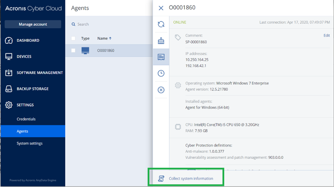Click IP address 10.250.164.25

(x=197, y=60)
